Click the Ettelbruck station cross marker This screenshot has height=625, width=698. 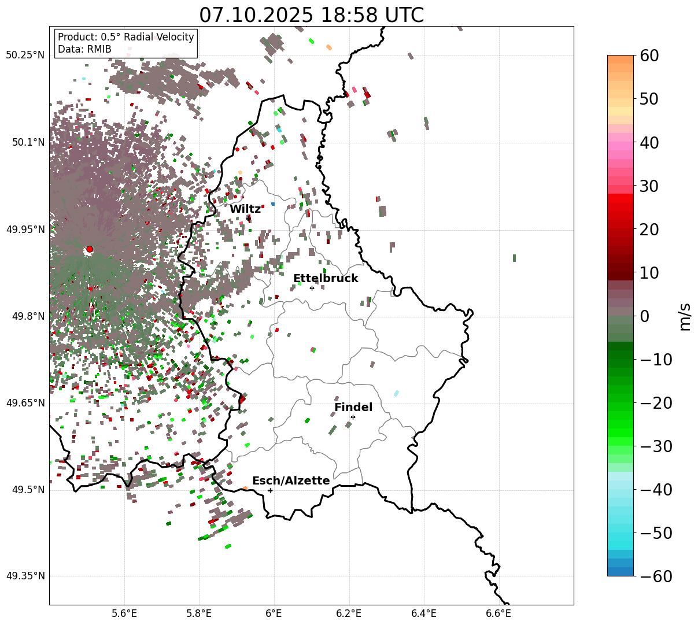[x=312, y=288]
